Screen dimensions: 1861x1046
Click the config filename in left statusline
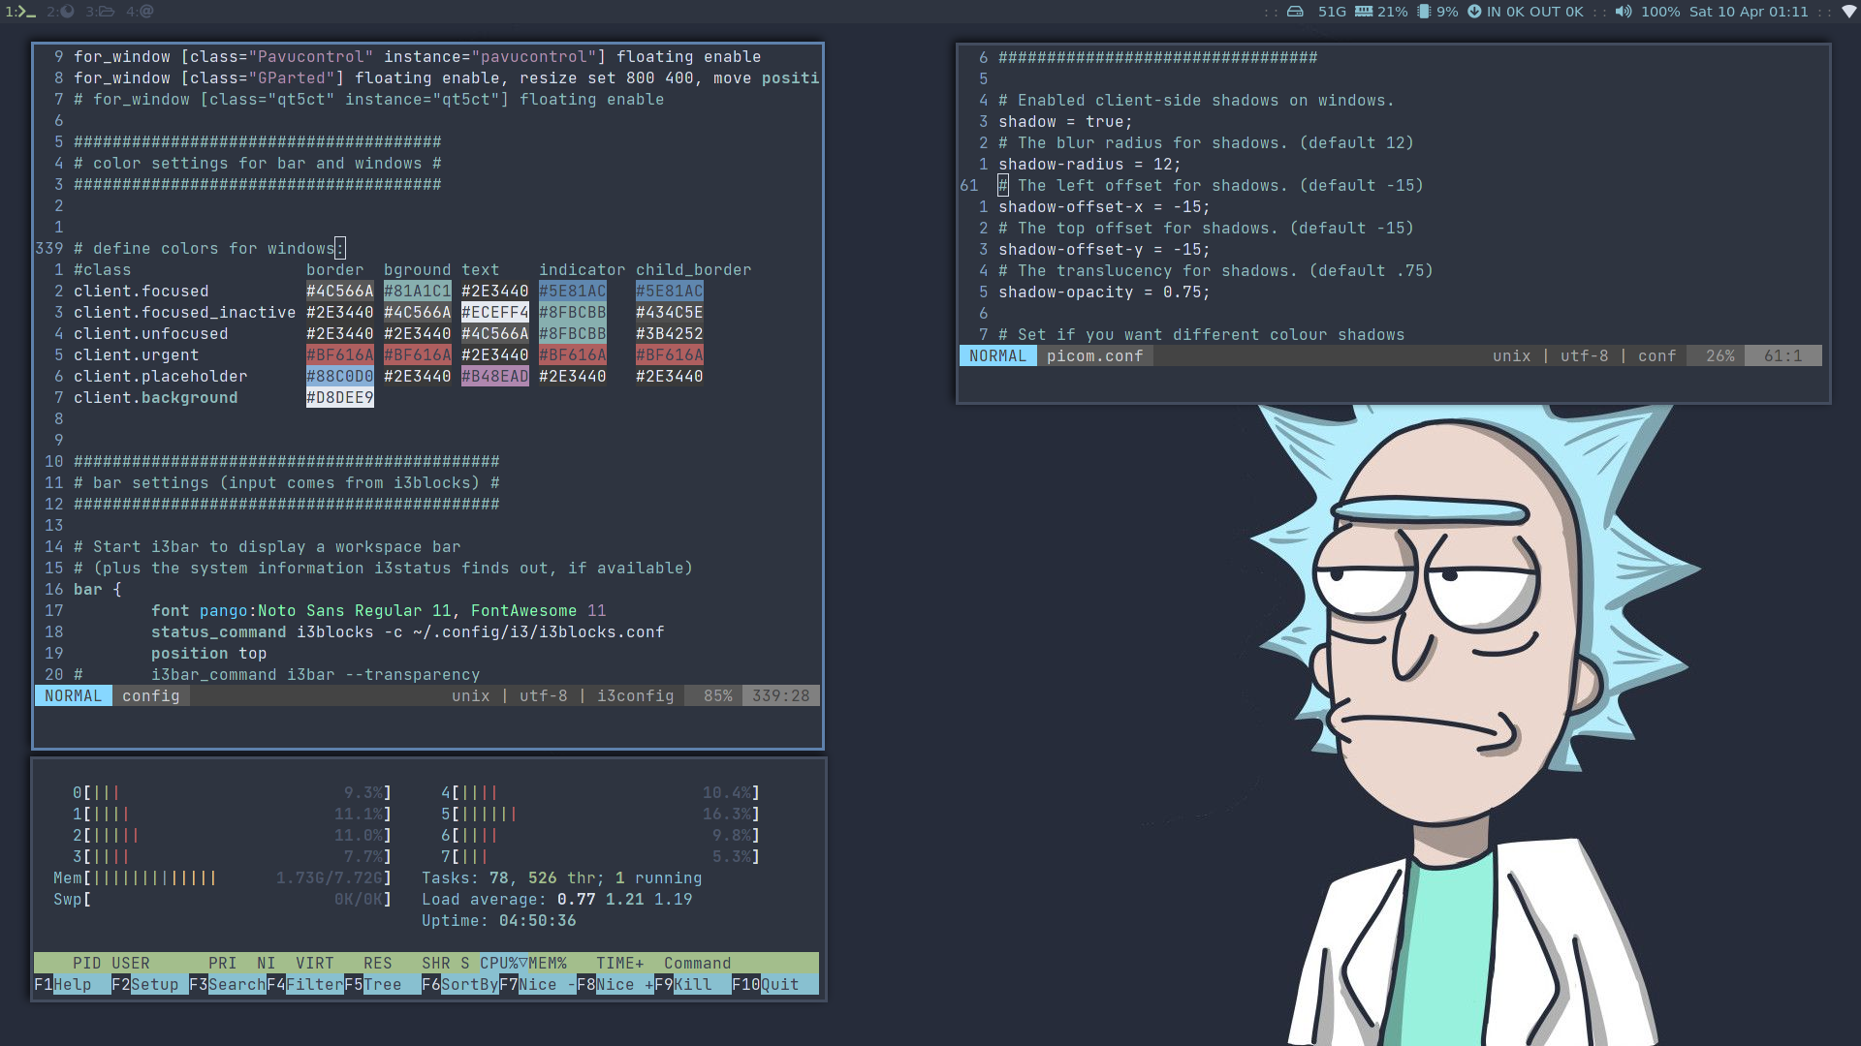tap(150, 696)
